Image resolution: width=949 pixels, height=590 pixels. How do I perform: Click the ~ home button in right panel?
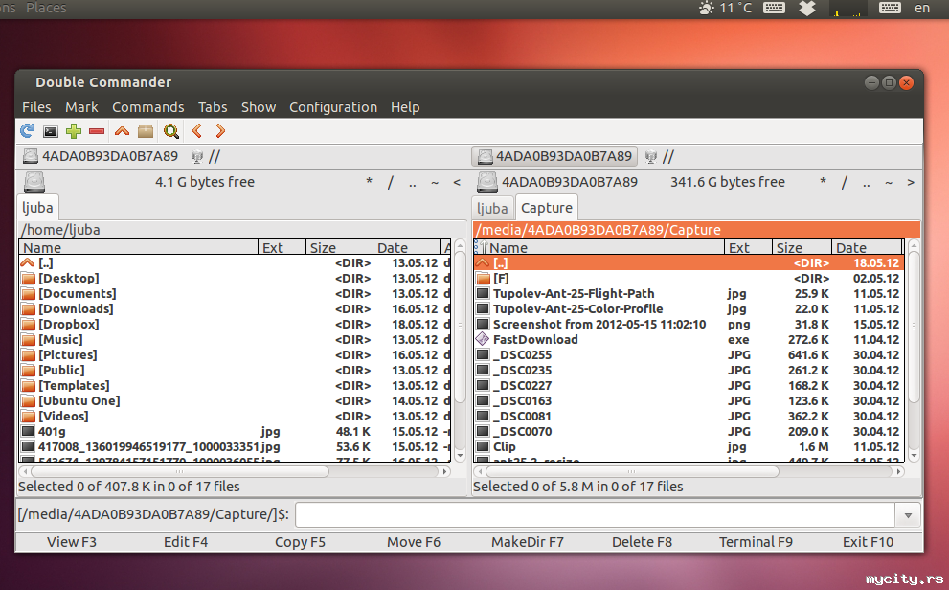point(889,182)
